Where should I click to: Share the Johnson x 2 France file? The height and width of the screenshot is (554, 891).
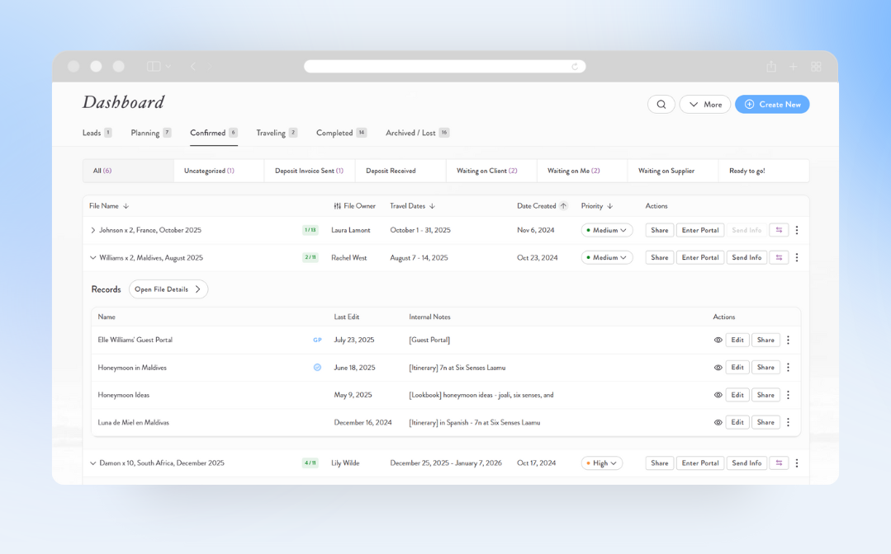click(660, 230)
